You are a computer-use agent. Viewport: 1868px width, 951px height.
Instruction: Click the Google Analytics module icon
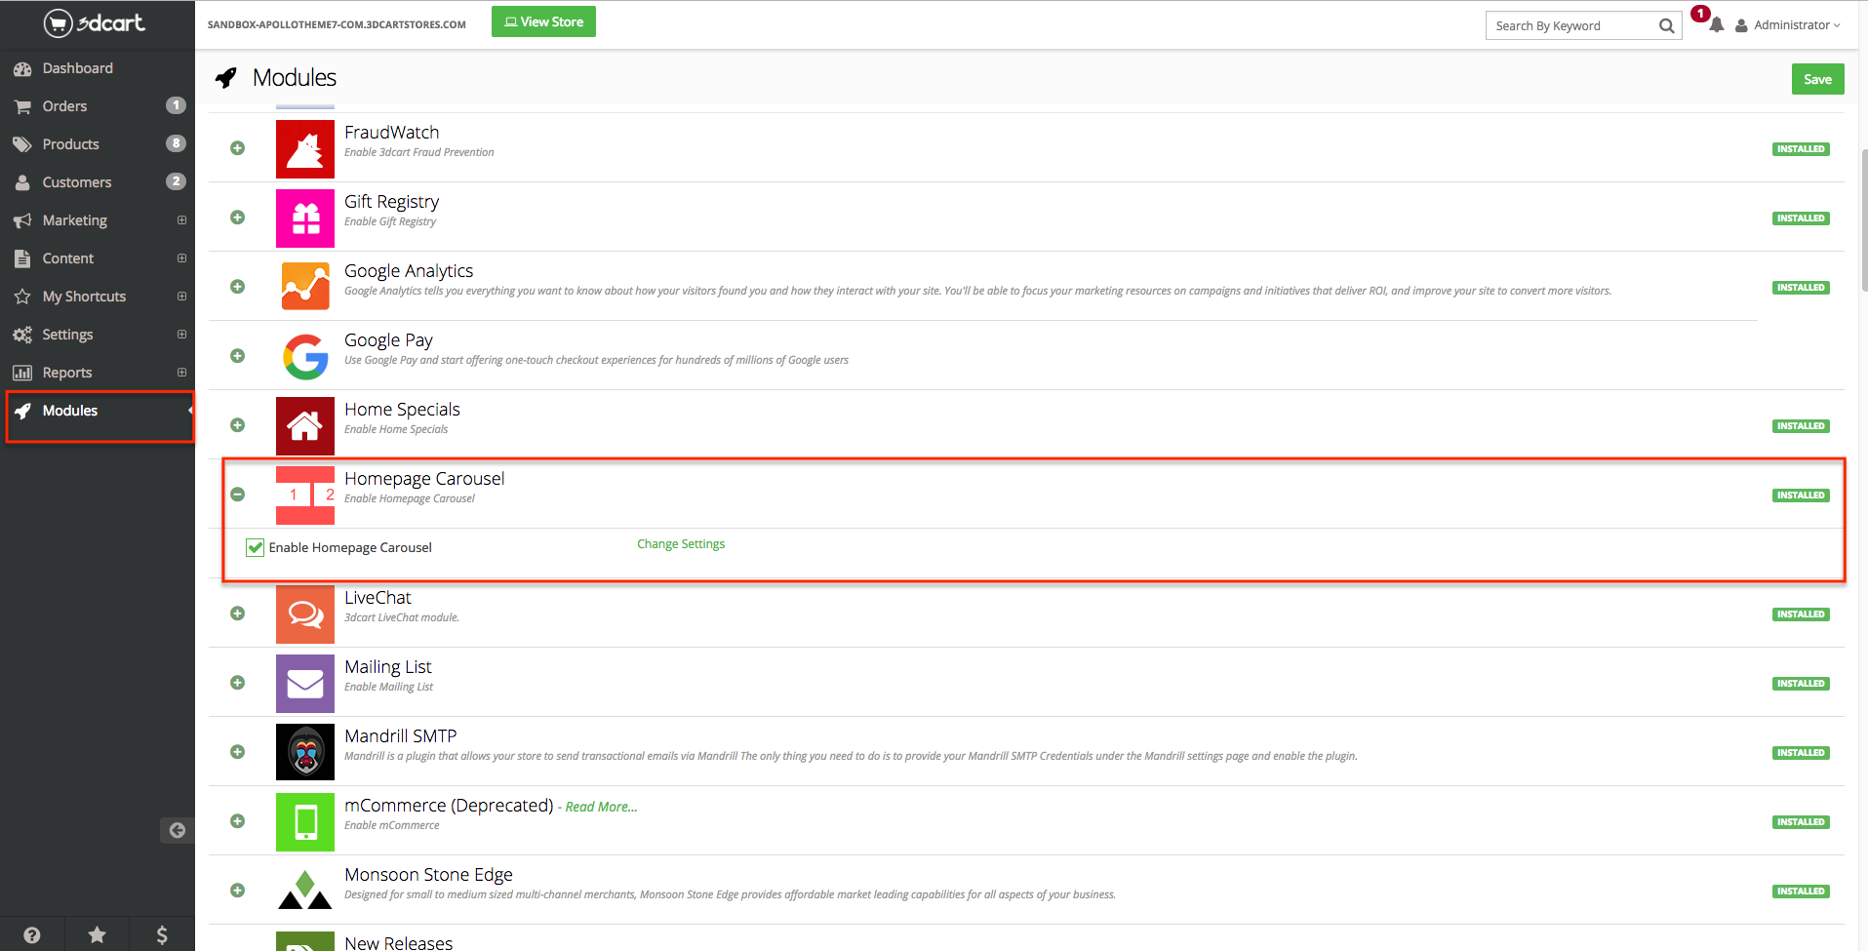click(x=305, y=287)
